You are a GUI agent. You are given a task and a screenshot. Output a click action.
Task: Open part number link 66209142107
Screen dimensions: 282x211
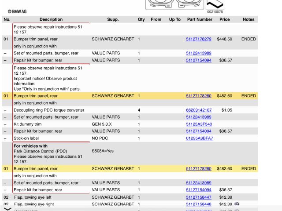(199, 110)
